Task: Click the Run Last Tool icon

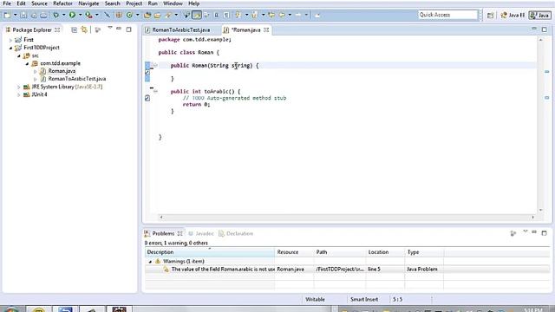Action: [x=88, y=15]
